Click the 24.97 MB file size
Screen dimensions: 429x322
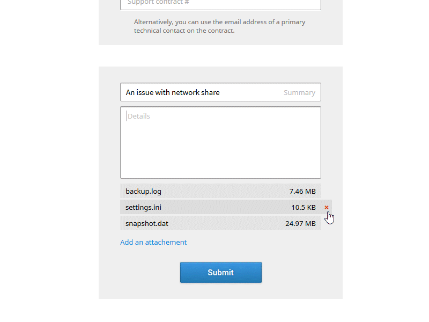pos(300,223)
